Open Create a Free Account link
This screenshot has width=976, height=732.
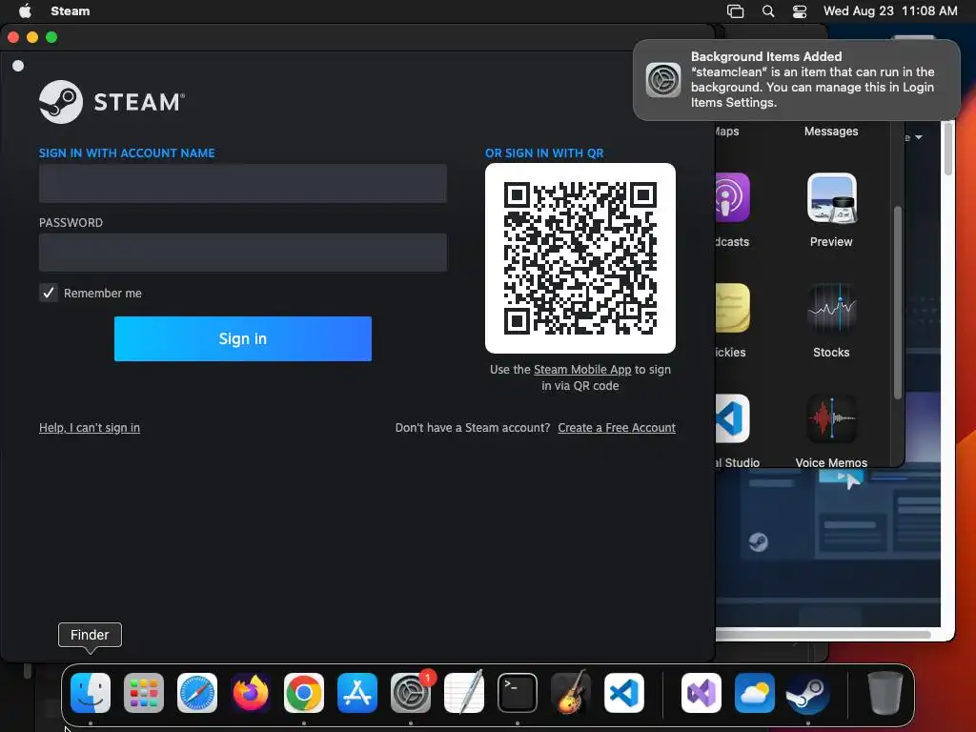pyautogui.click(x=617, y=428)
